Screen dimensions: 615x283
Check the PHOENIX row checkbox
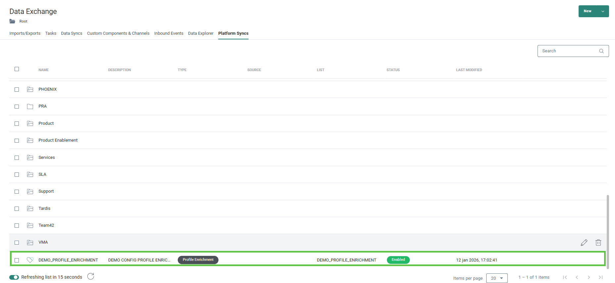pyautogui.click(x=17, y=90)
